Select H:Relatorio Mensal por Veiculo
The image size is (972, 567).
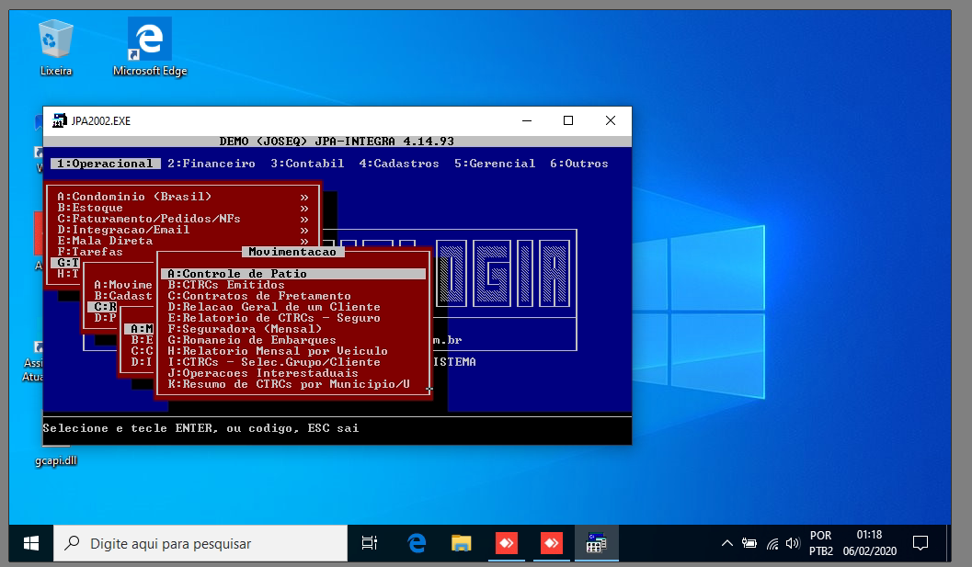tap(278, 351)
